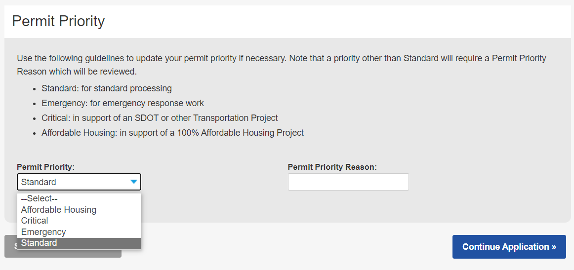Click the text "Reason which will be reviewed"
The width and height of the screenshot is (574, 270).
coord(77,72)
